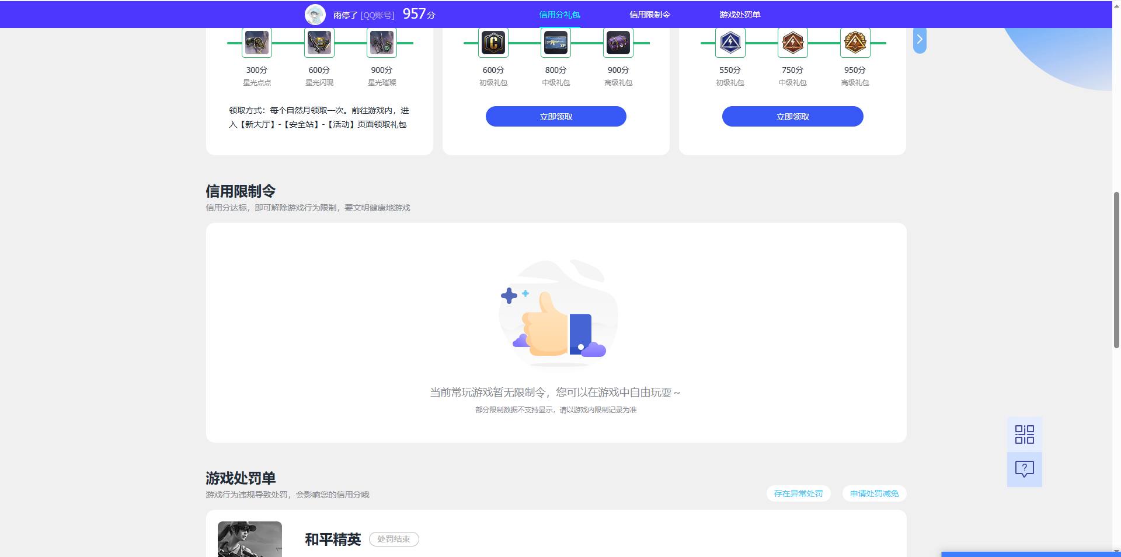Click the 领取方式 instructions text
The image size is (1121, 557).
click(x=319, y=117)
